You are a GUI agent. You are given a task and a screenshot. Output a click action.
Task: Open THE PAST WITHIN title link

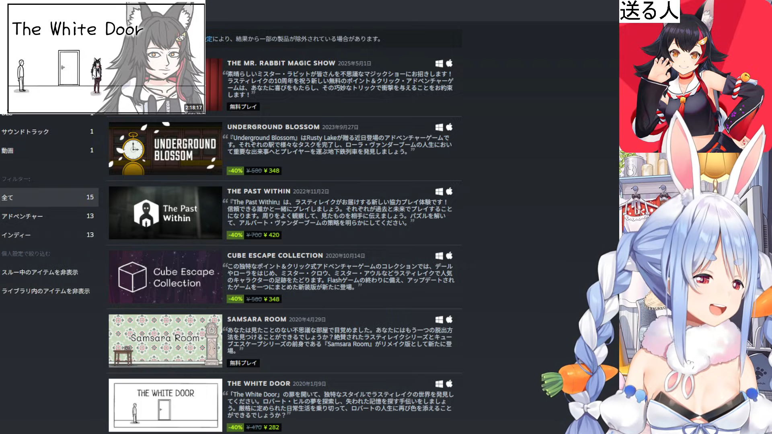(x=259, y=191)
